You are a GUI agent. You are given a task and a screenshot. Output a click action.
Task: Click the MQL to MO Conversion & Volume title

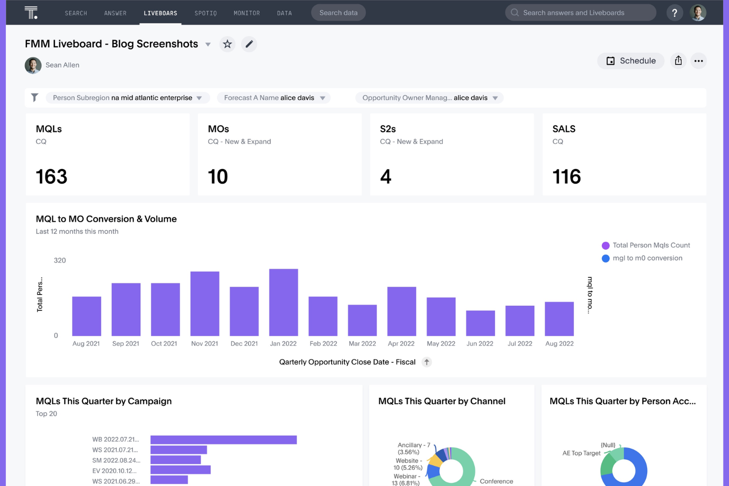coord(106,219)
